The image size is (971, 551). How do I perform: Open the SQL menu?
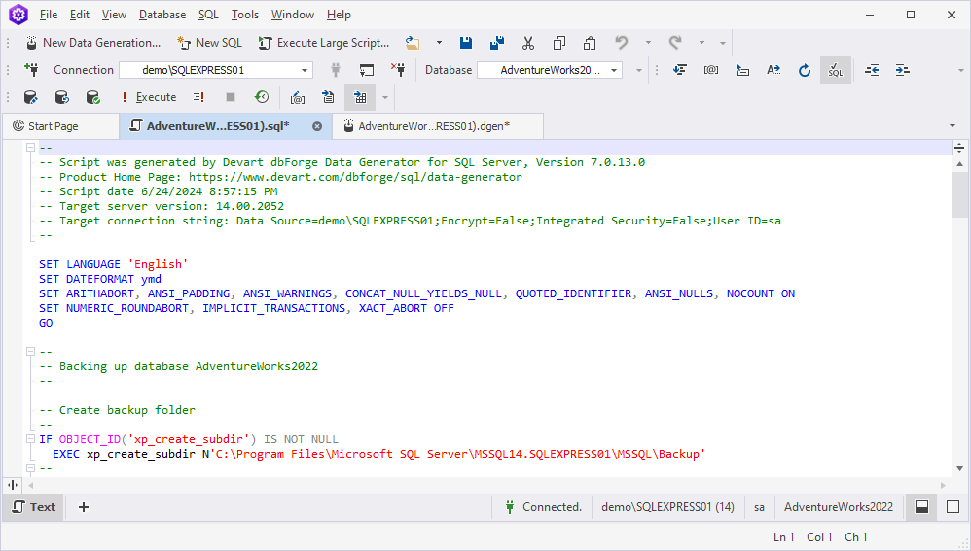coord(208,15)
